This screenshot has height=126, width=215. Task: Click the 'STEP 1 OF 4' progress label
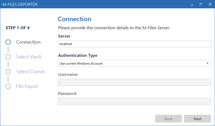tap(17, 28)
